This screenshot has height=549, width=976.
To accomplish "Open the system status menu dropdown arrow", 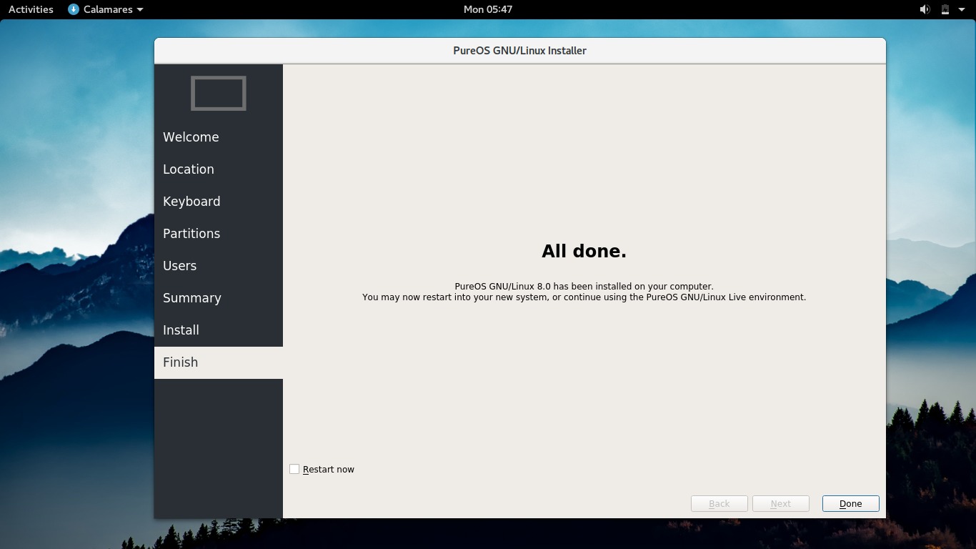I will 961,9.
